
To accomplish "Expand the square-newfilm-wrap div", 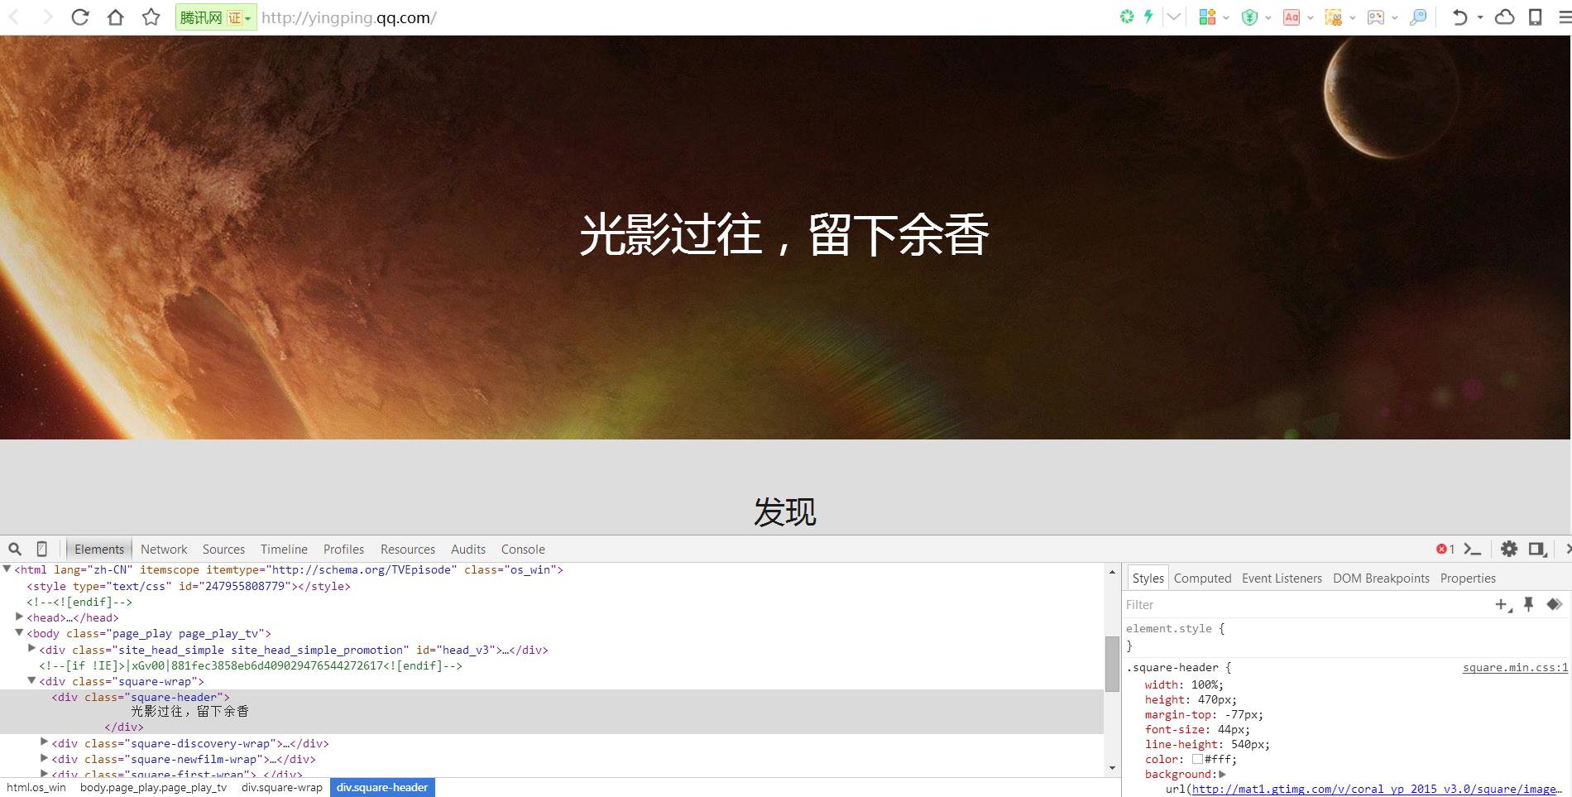I will click(x=44, y=758).
